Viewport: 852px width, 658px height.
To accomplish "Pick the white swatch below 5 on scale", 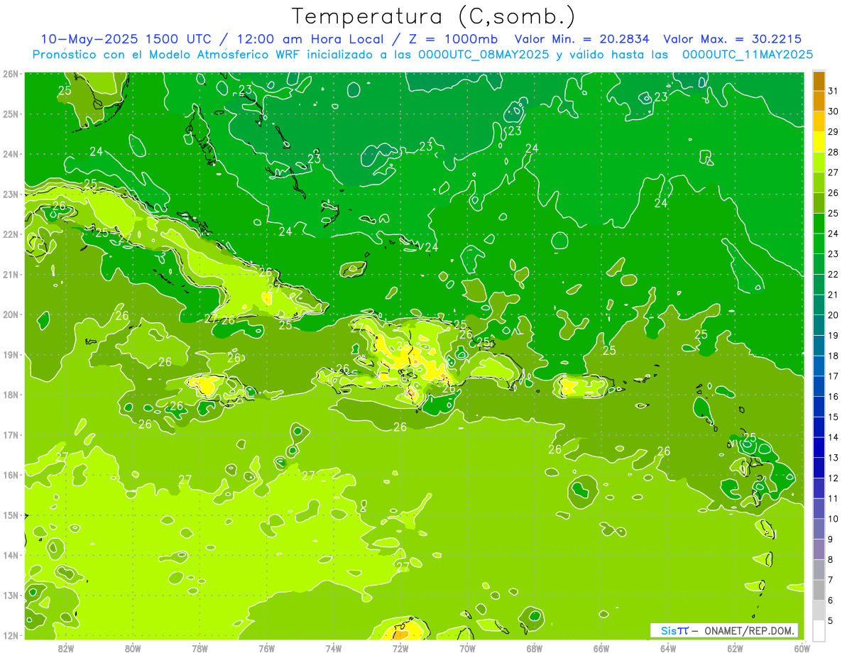I will tap(819, 630).
